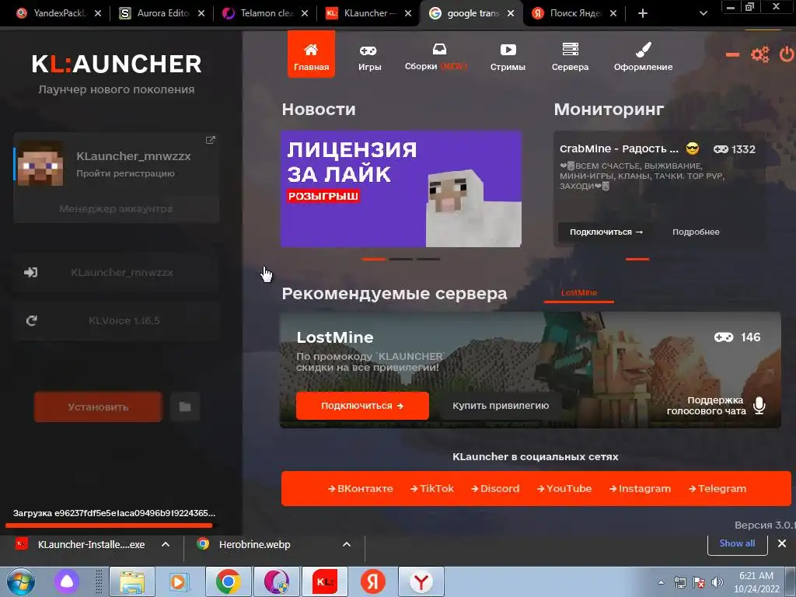
Task: Open the game folder icon button
Action: pyautogui.click(x=185, y=407)
